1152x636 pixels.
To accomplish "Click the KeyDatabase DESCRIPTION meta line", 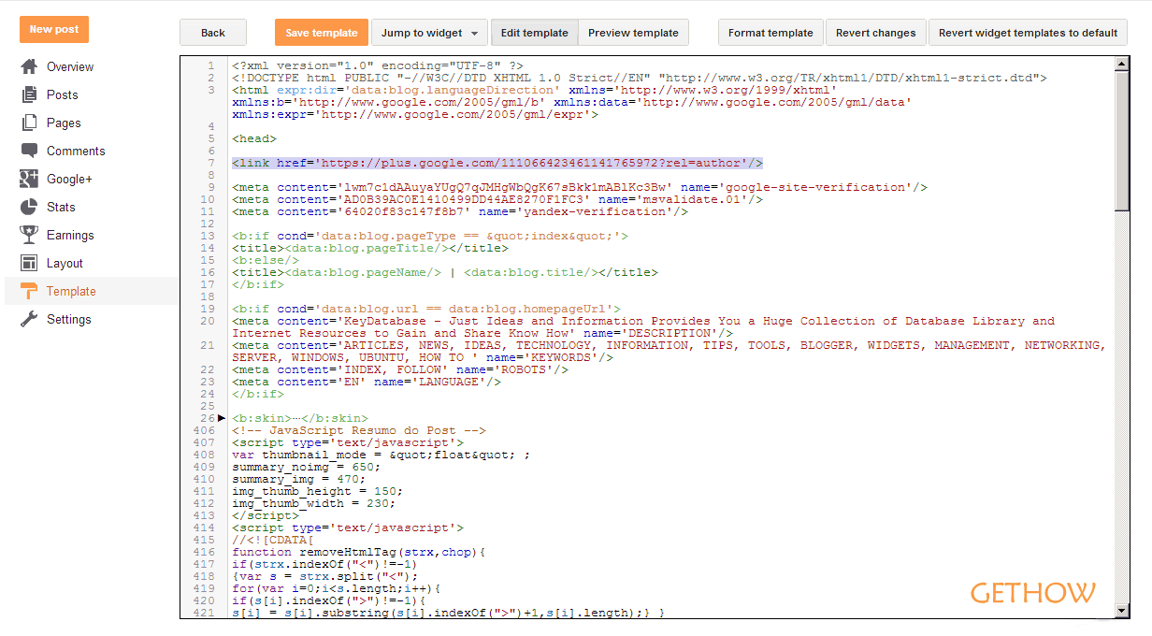I will [x=643, y=326].
